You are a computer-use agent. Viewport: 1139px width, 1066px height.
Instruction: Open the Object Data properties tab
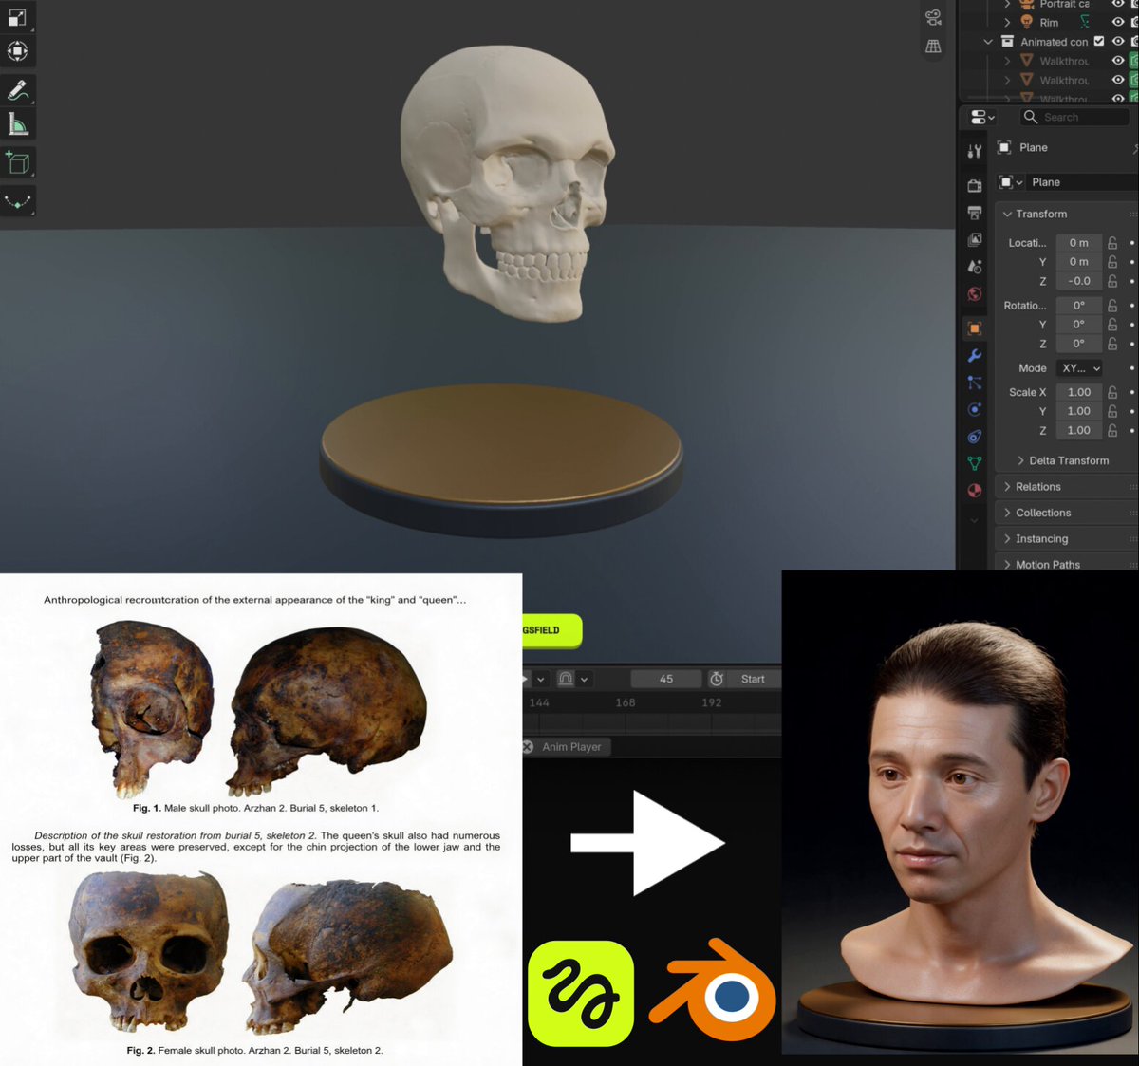click(x=975, y=463)
